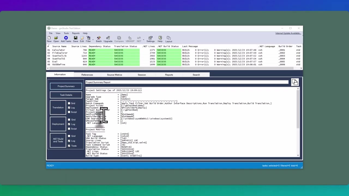The width and height of the screenshot is (349, 196).
Task: Select the Eval task row
Action: pyautogui.click(x=174, y=62)
